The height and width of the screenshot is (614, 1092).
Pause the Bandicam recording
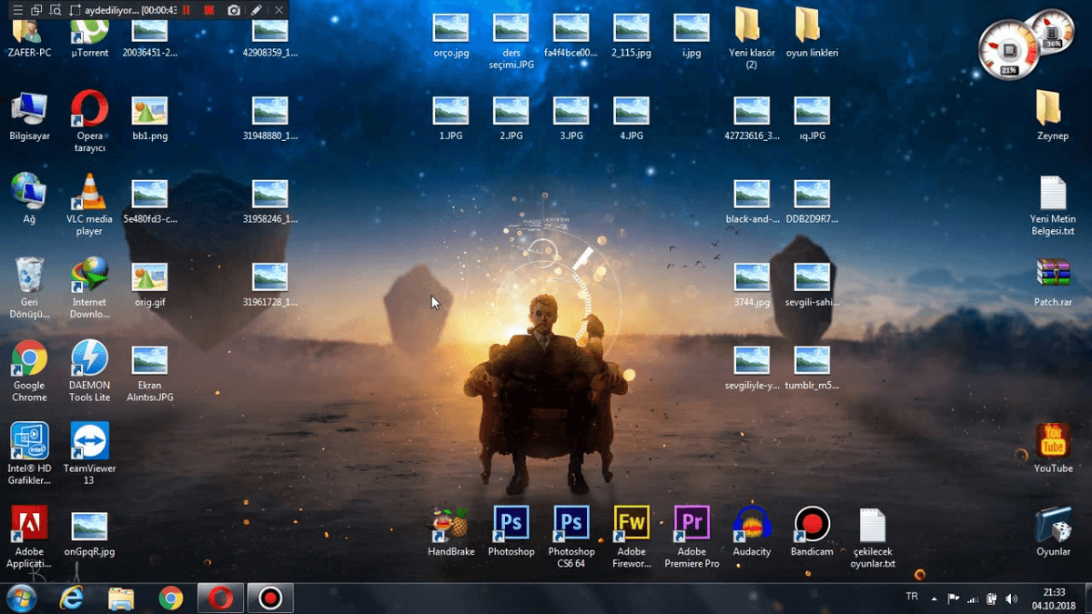[x=187, y=10]
